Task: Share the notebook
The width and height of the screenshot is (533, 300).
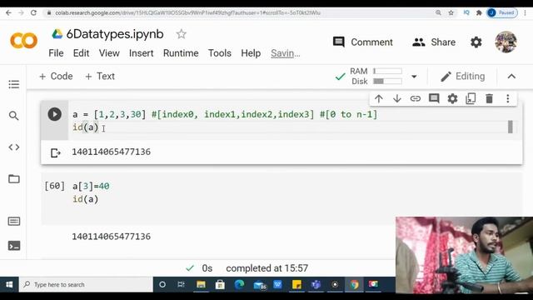Action: point(434,42)
